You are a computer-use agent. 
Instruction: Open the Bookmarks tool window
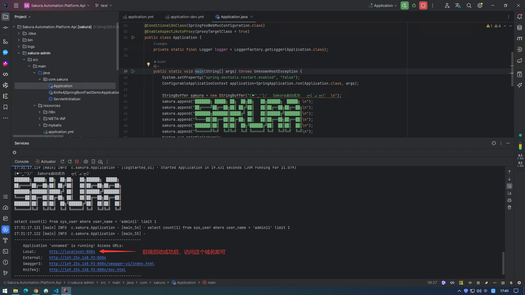(5, 107)
